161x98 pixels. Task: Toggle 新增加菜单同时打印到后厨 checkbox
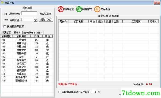59,92
